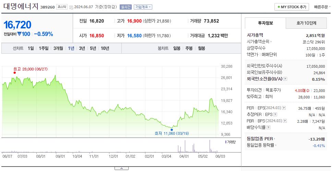Click help icon next to 추정PER EPS
The width and height of the screenshot is (332, 171).
coord(275,115)
